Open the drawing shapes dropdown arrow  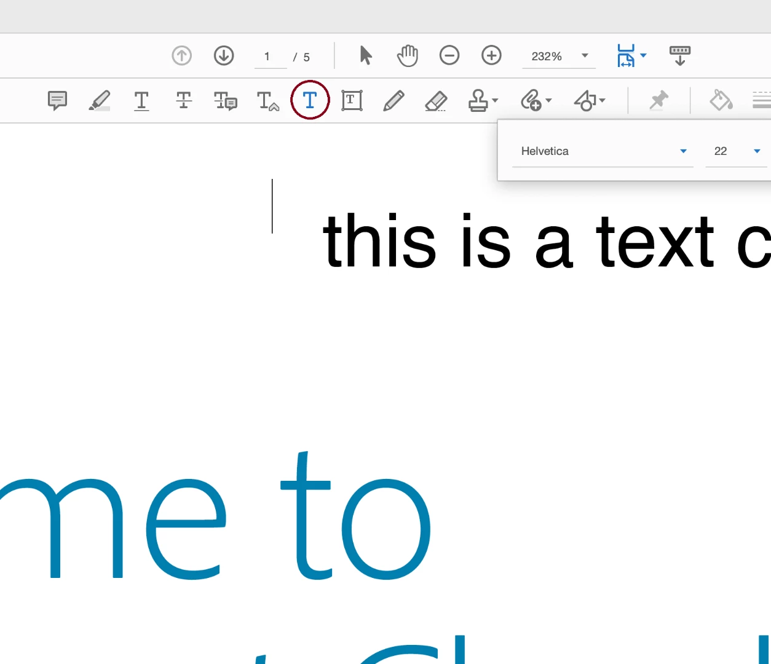tap(602, 100)
